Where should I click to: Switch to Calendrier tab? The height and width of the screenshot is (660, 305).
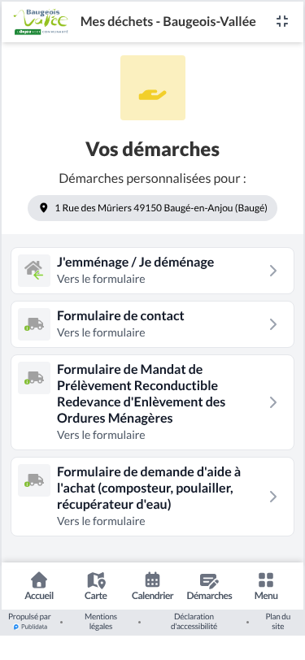point(153,586)
